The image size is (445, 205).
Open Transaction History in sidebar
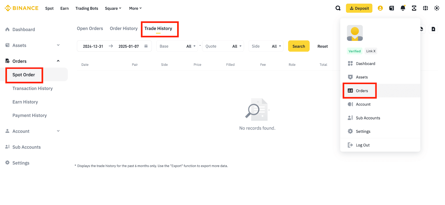(x=33, y=88)
